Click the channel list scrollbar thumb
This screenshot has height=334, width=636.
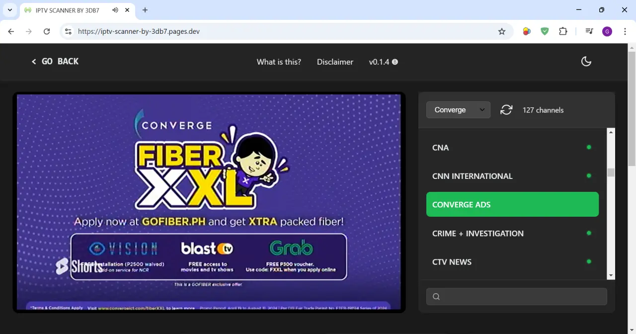click(x=611, y=172)
